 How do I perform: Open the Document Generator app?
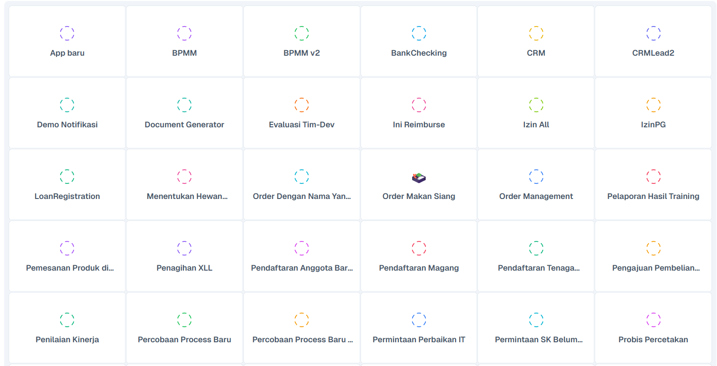184,113
